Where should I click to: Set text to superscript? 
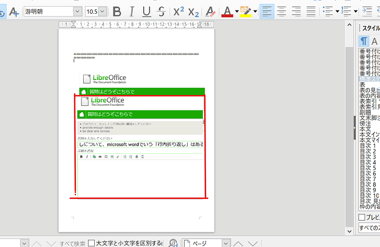pyautogui.click(x=178, y=12)
